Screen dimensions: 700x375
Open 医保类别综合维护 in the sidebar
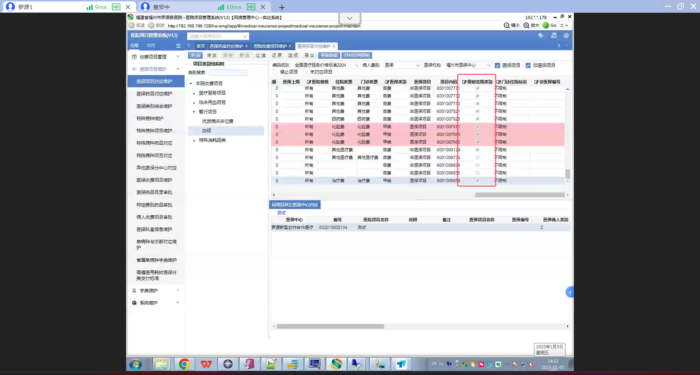[154, 106]
